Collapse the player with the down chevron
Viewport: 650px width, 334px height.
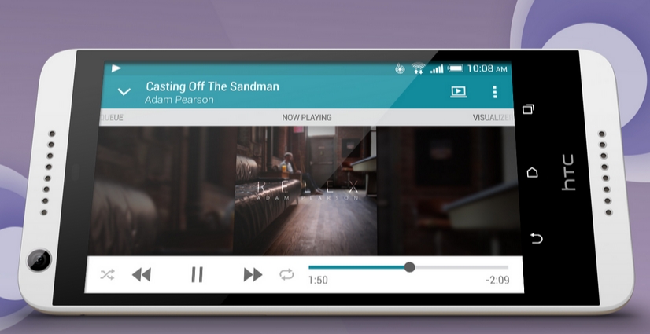point(124,92)
